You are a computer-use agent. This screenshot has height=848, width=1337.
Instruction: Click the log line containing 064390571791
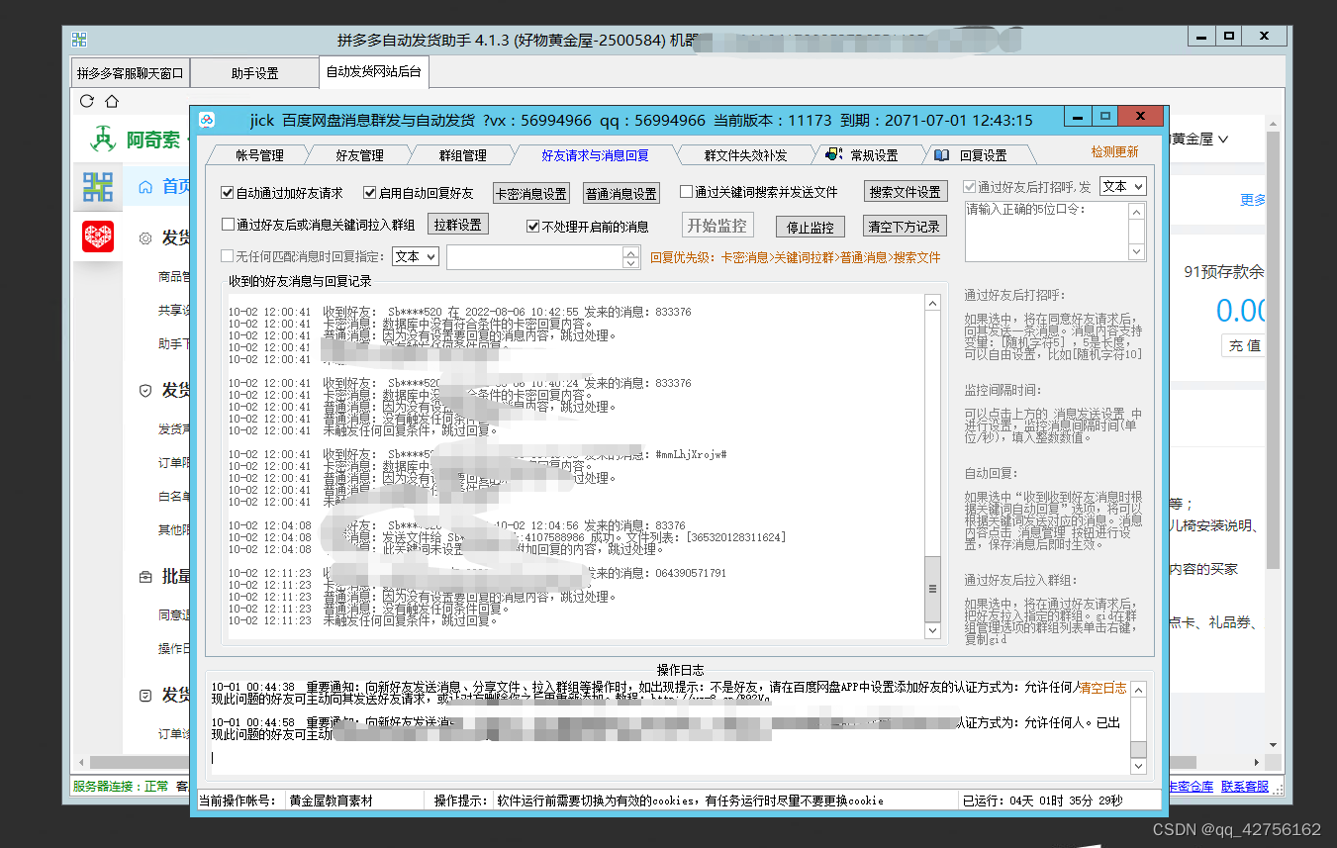(x=477, y=573)
